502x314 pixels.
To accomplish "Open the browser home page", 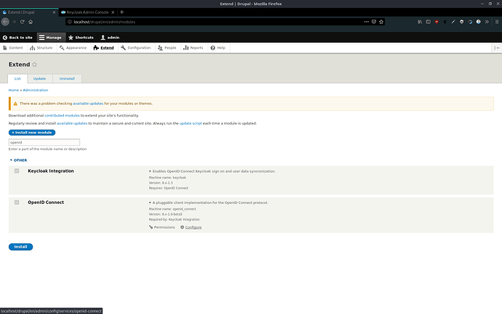I will click(31, 22).
